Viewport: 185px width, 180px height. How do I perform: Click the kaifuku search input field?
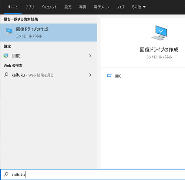pyautogui.click(x=92, y=174)
